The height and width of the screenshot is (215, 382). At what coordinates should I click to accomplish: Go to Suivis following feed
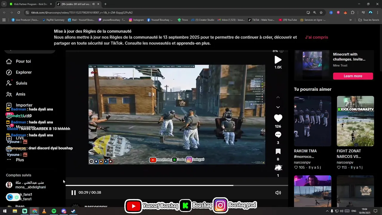(17, 83)
